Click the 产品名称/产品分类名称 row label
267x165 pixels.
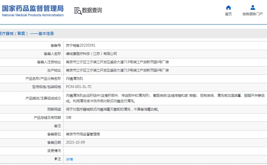pyautogui.click(x=43, y=79)
